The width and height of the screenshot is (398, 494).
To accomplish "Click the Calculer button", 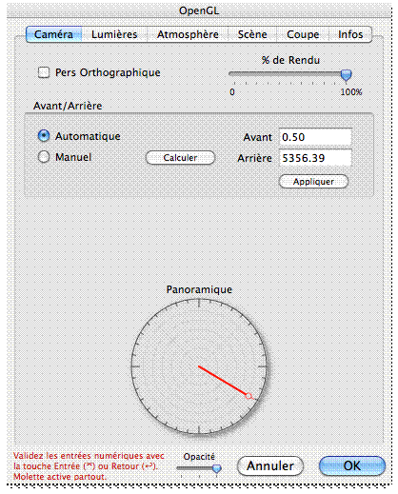I will click(x=180, y=158).
